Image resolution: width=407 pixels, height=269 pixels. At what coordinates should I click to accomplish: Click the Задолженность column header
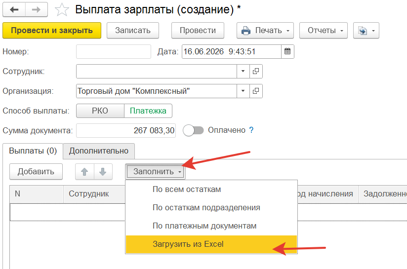383,194
